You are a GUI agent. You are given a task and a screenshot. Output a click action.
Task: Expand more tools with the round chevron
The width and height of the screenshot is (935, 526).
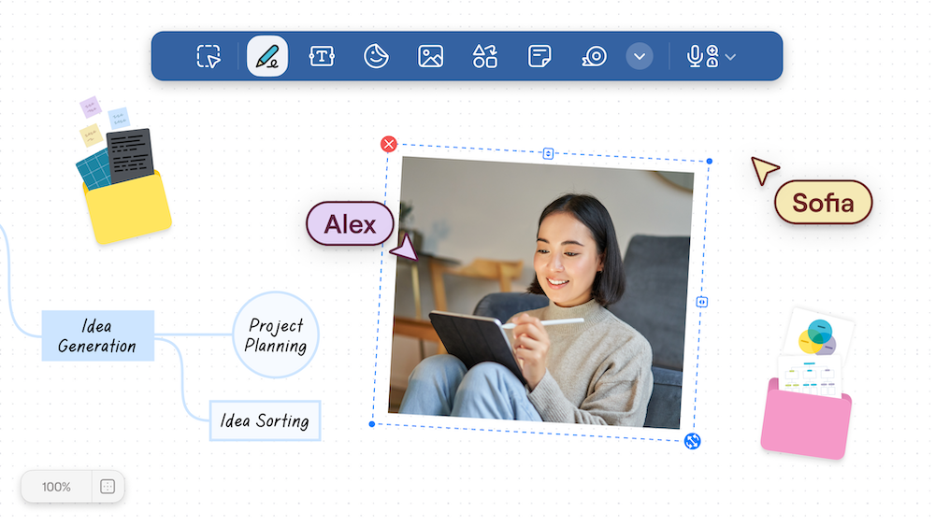point(640,56)
